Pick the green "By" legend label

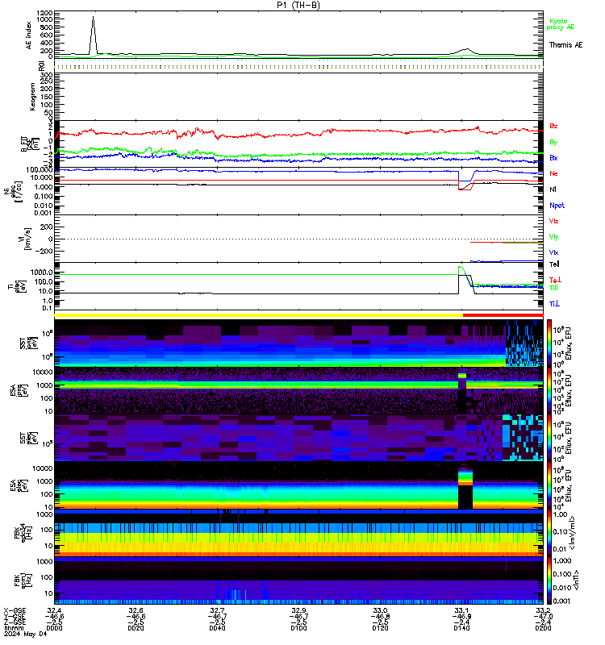pos(553,142)
